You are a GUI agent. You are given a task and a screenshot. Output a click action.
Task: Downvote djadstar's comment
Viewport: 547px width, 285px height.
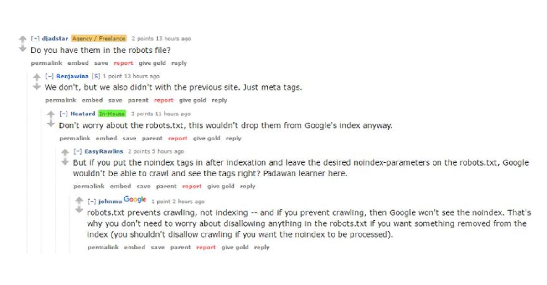pos(22,49)
